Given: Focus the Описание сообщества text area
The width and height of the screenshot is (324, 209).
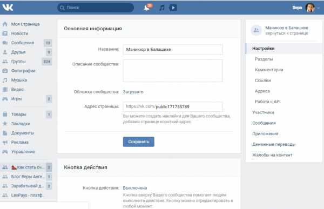Looking at the screenshot, I should click(x=173, y=71).
